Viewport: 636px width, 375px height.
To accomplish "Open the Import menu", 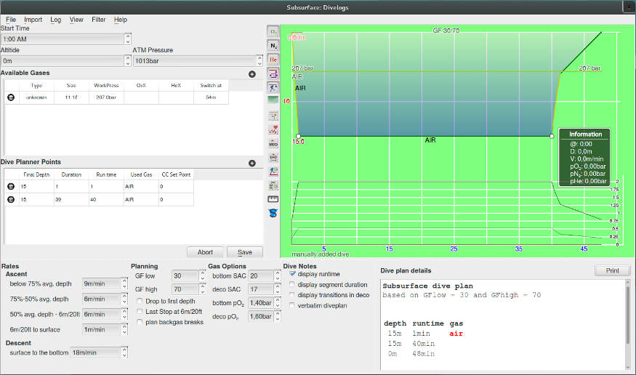I will click(x=33, y=20).
